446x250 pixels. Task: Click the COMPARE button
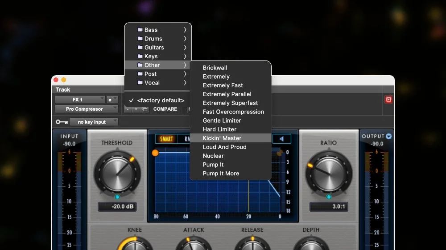(165, 109)
